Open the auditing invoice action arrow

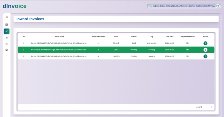(205, 50)
